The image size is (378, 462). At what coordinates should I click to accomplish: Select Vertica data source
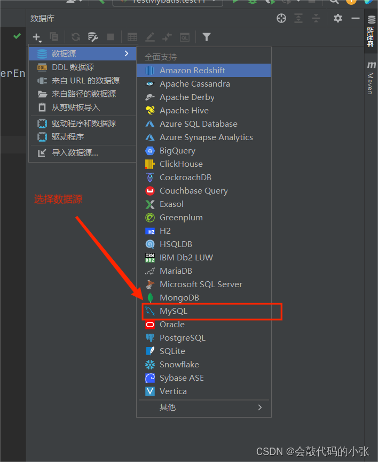click(x=203, y=391)
